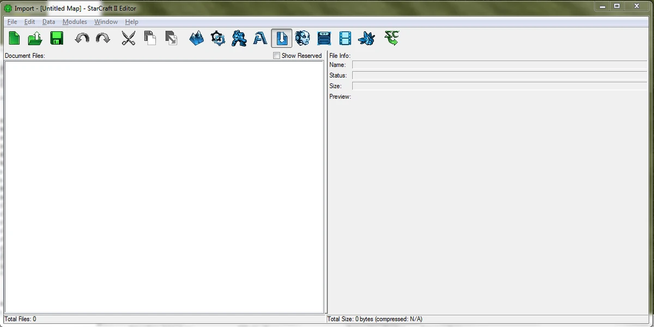
Task: Redo the last action
Action: [x=102, y=38]
